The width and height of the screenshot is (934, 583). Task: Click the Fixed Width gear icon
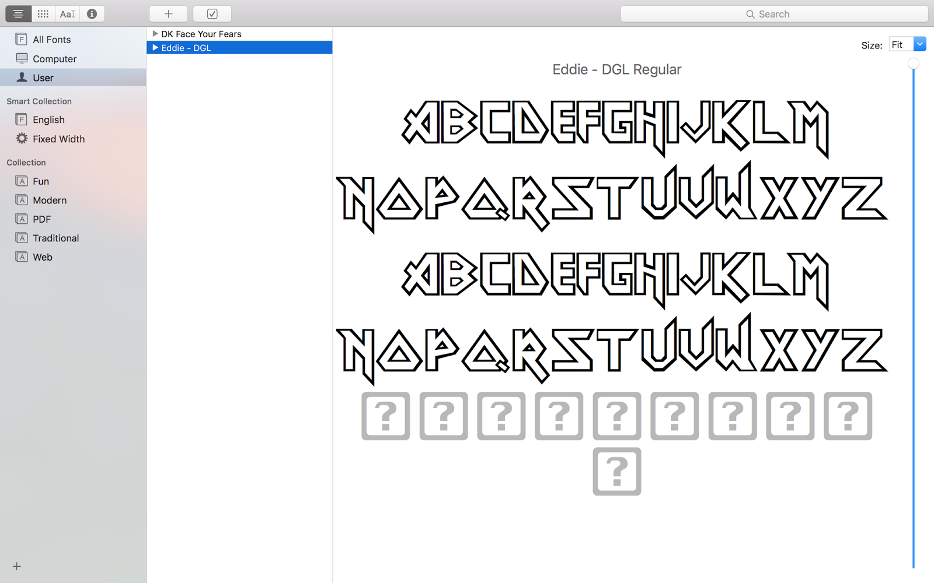[x=22, y=138]
